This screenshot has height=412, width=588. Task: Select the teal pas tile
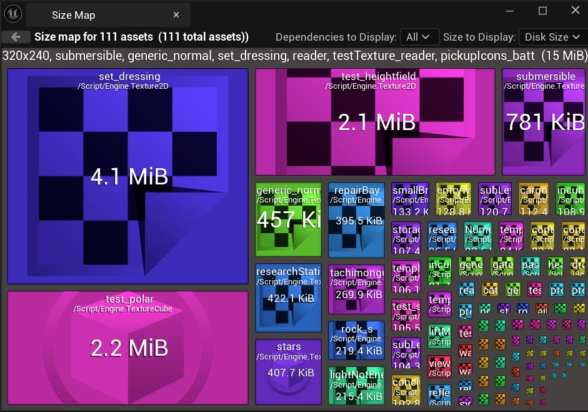coord(531,266)
